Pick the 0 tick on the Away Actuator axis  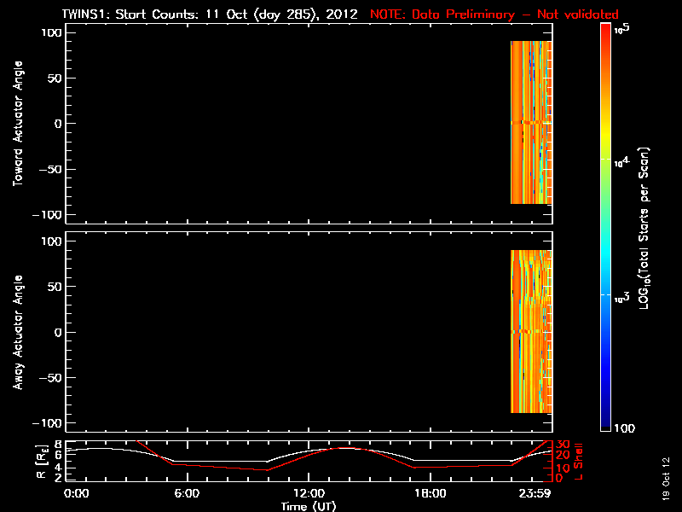coord(58,332)
